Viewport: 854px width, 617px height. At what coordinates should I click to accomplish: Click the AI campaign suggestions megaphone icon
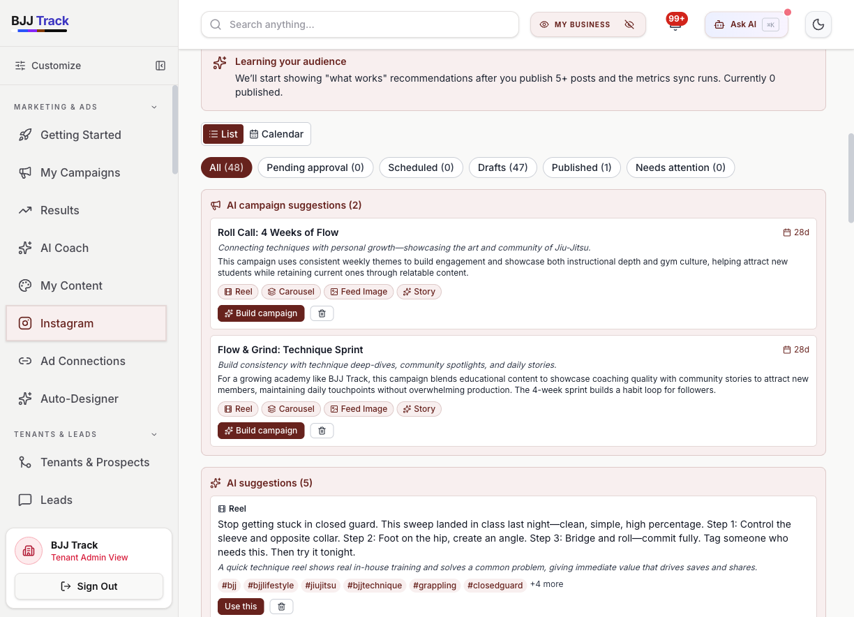point(216,205)
